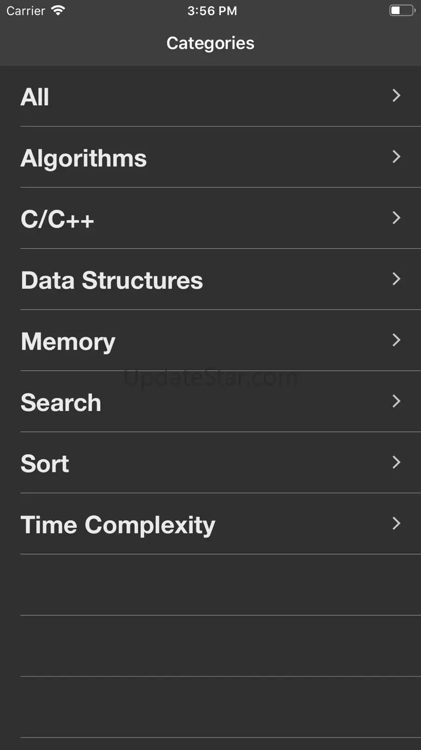
Task: Tap the Wi-Fi icon in status bar
Action: [x=58, y=10]
